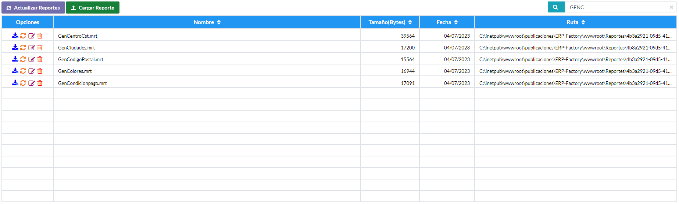Delete the GenColores.mrt report
Image resolution: width=679 pixels, height=204 pixels.
coord(40,71)
